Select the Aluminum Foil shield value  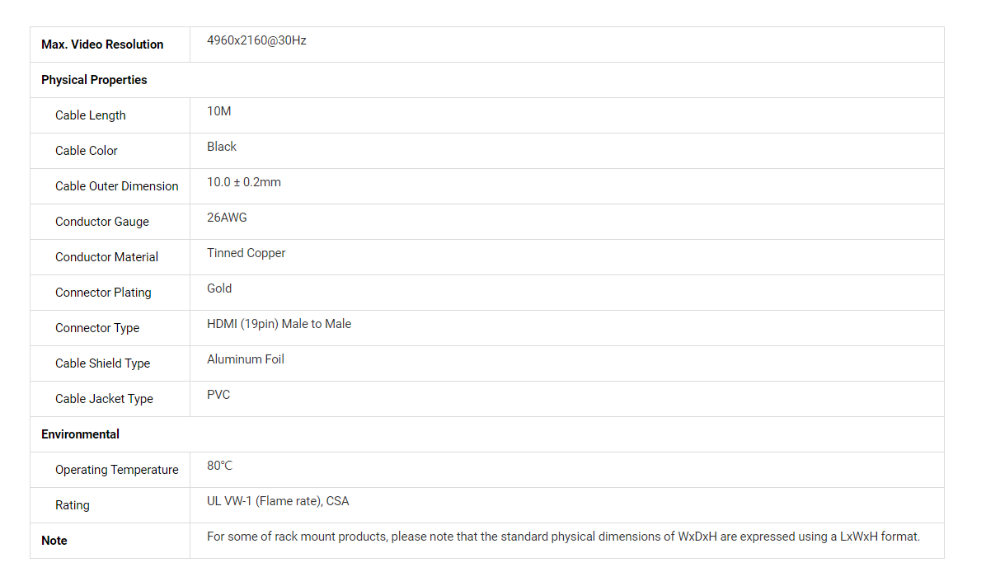point(246,359)
